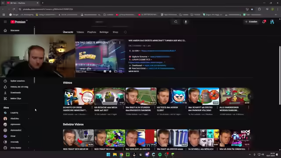Show next videos in the Videos row
281x158 pixels.
(250, 97)
